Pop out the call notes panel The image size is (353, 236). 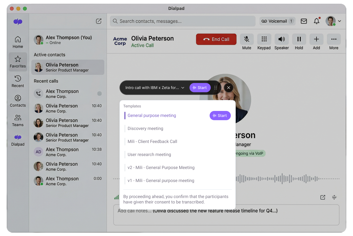click(x=323, y=197)
